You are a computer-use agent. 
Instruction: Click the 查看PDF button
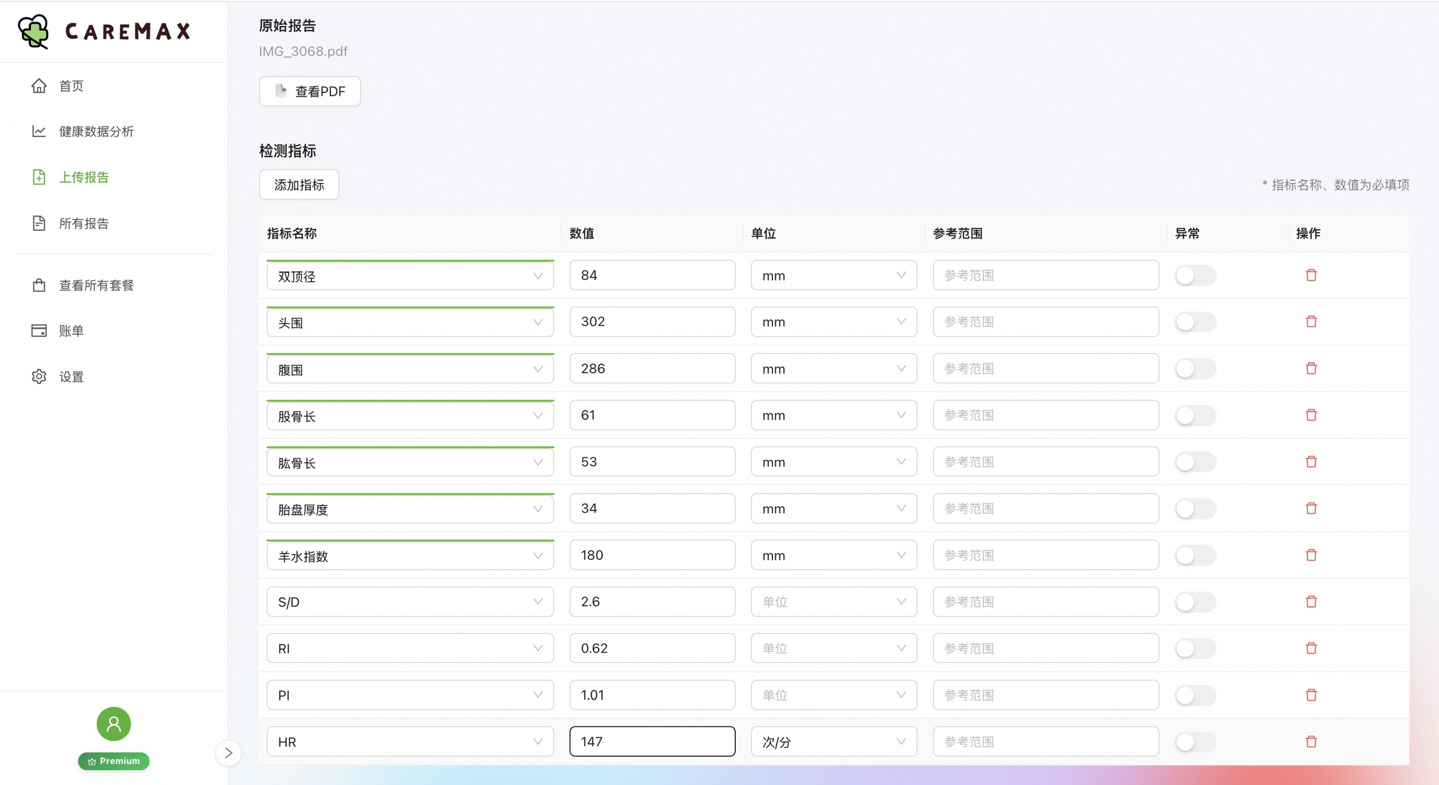pyautogui.click(x=309, y=91)
